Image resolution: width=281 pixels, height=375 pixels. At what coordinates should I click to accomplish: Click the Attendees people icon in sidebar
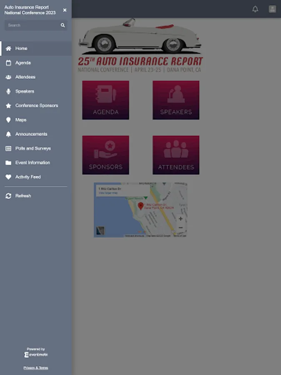pos(8,77)
